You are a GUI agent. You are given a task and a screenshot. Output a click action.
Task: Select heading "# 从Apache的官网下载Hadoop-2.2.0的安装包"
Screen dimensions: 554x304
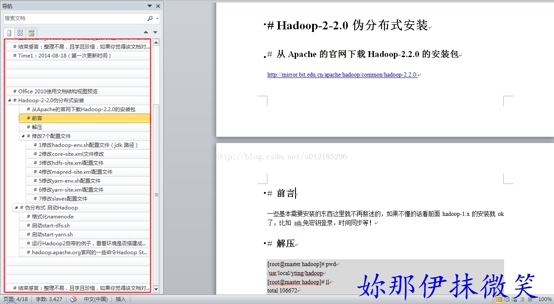click(x=85, y=109)
